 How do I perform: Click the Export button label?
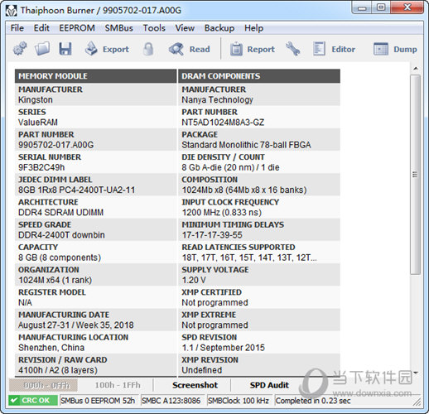click(116, 50)
